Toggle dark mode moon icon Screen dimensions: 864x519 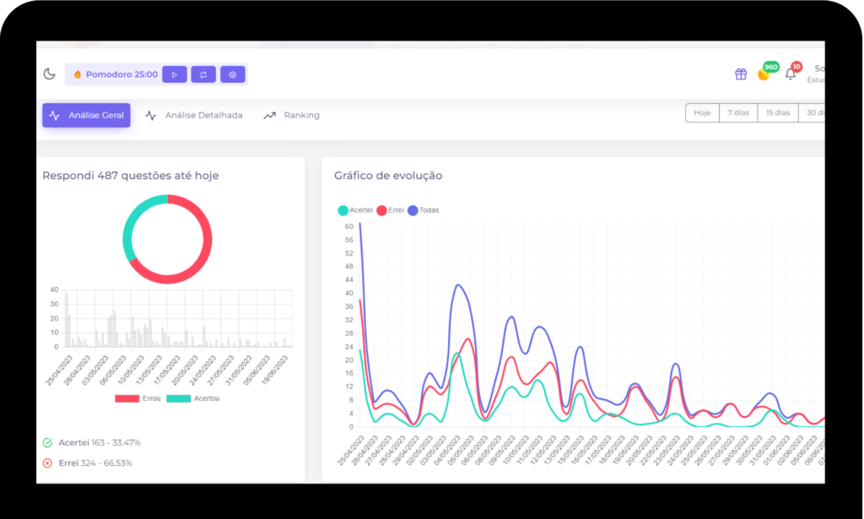(50, 74)
